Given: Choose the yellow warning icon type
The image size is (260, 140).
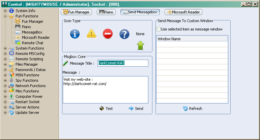Looking at the screenshot, I should click(x=91, y=34).
